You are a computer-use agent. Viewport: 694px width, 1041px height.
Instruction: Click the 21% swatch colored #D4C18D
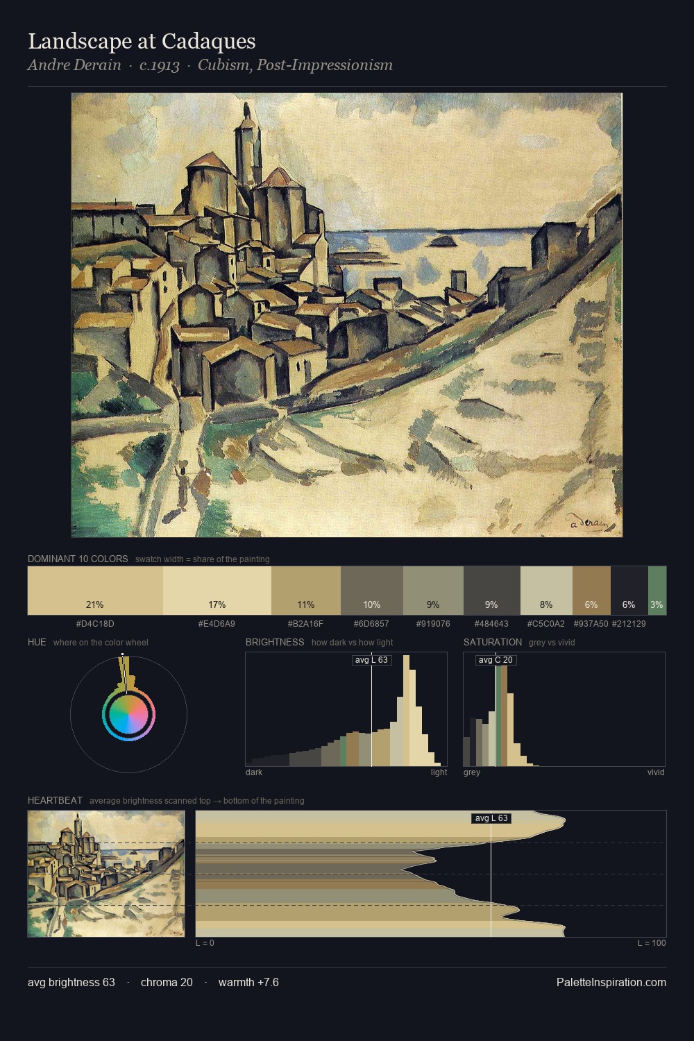[95, 591]
